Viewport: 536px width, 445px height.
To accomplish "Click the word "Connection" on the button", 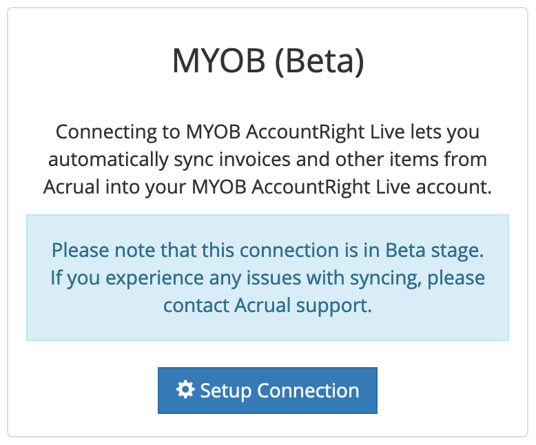I will [309, 391].
